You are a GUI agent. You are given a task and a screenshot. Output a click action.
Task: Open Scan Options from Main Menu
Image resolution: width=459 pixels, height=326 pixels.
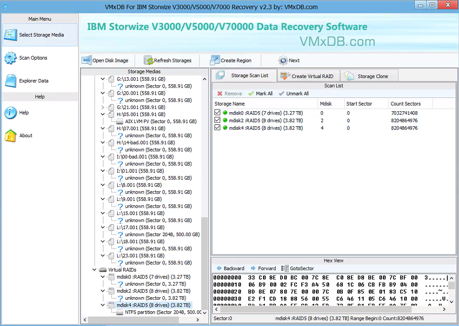40,58
